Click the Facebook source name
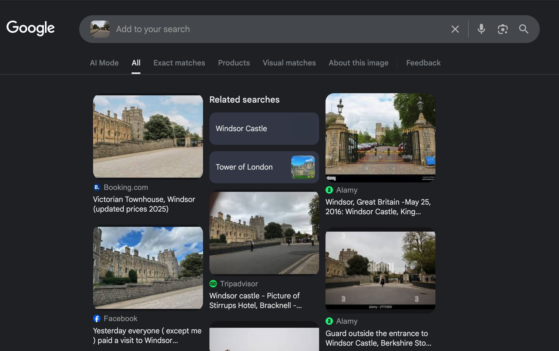Screen dimensions: 559x351 coord(120,318)
